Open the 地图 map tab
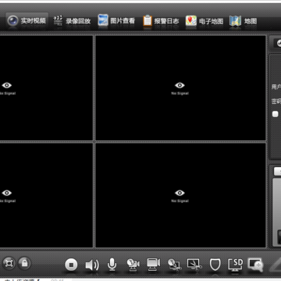Screen dimensions: 281x281 click(244, 21)
